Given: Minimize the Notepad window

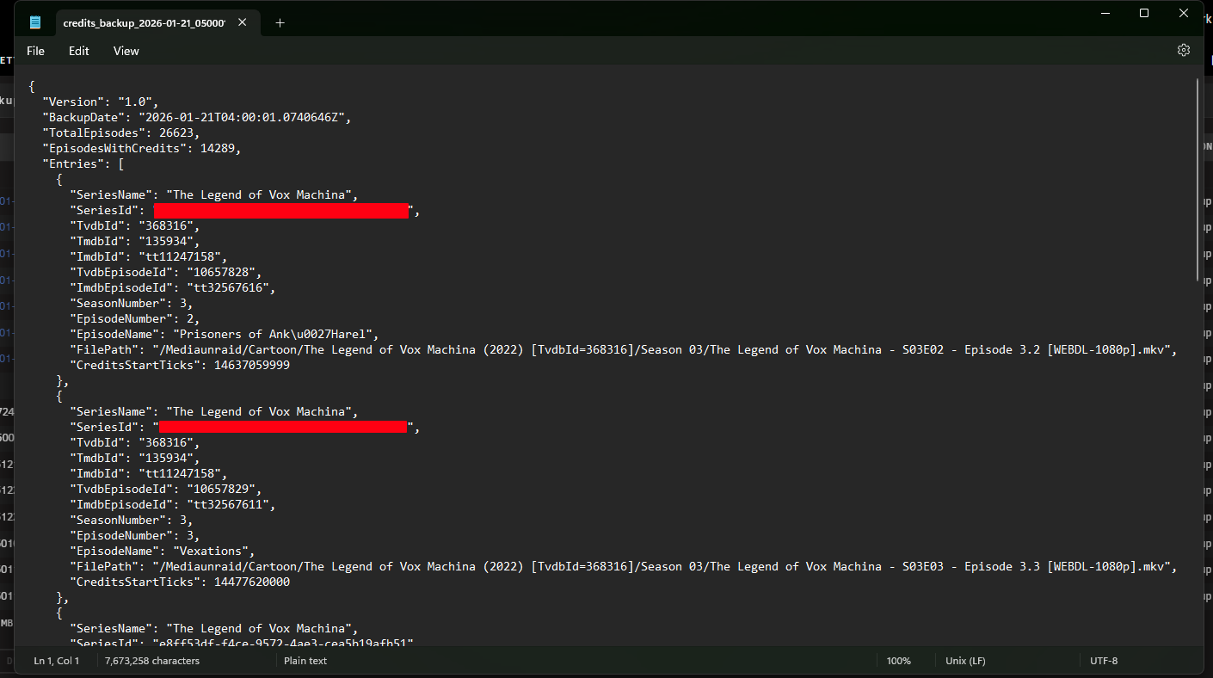Looking at the screenshot, I should point(1105,13).
